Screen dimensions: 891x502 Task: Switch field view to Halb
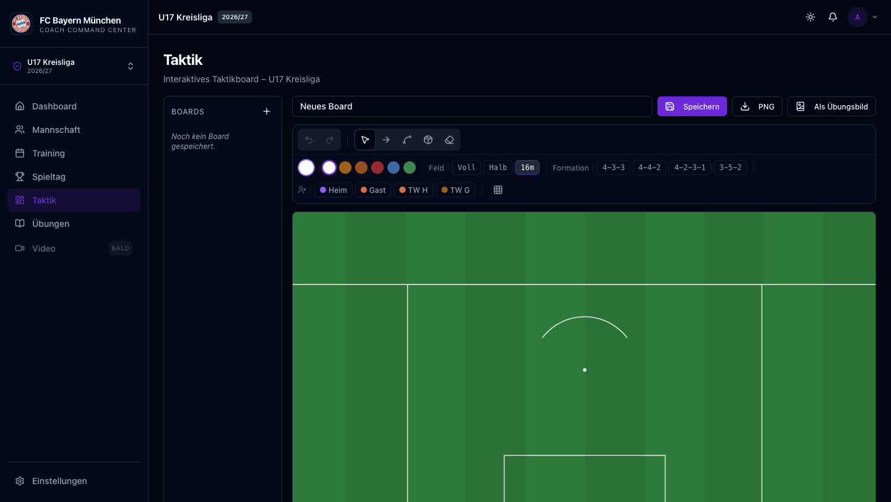498,168
